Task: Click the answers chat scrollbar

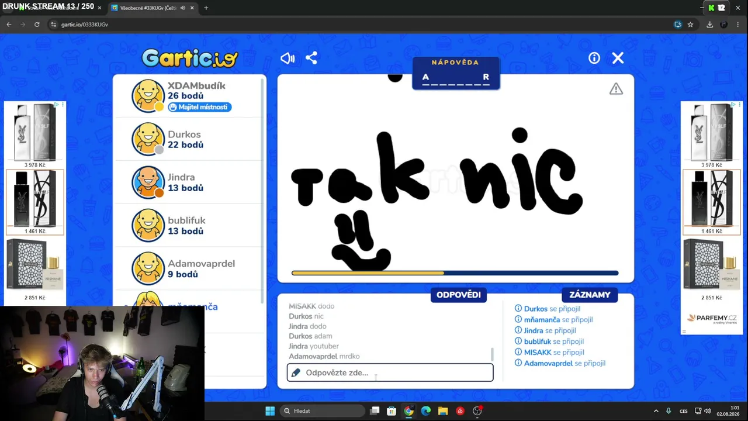Action: pos(492,354)
